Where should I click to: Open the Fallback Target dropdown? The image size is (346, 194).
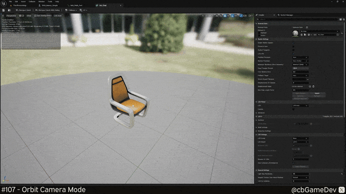(x=300, y=75)
